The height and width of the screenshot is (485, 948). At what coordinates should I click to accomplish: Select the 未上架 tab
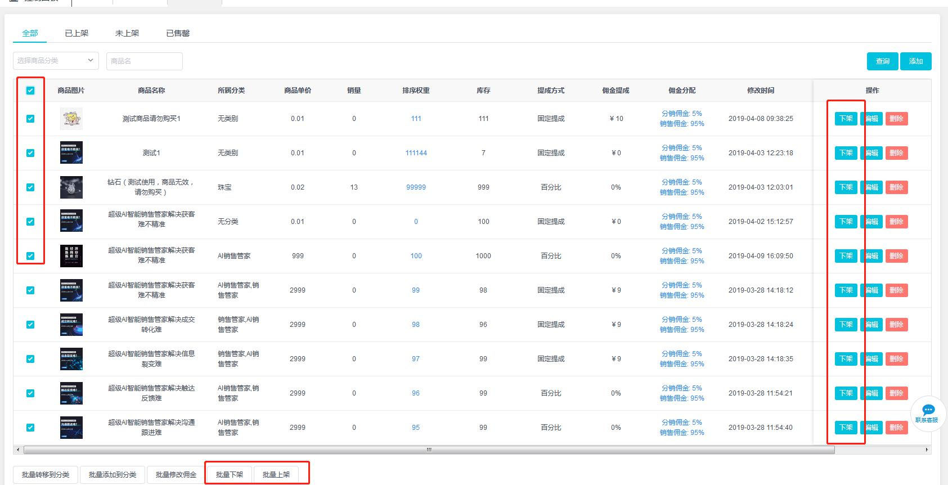tap(127, 33)
